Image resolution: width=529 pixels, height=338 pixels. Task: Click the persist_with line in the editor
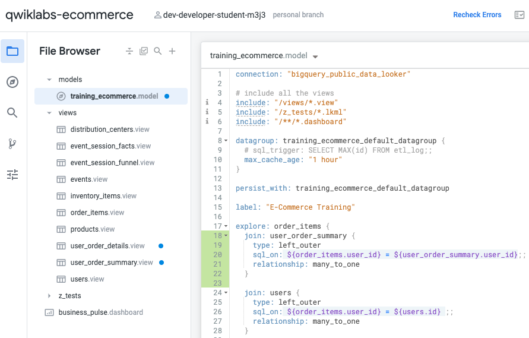pyautogui.click(x=343, y=188)
